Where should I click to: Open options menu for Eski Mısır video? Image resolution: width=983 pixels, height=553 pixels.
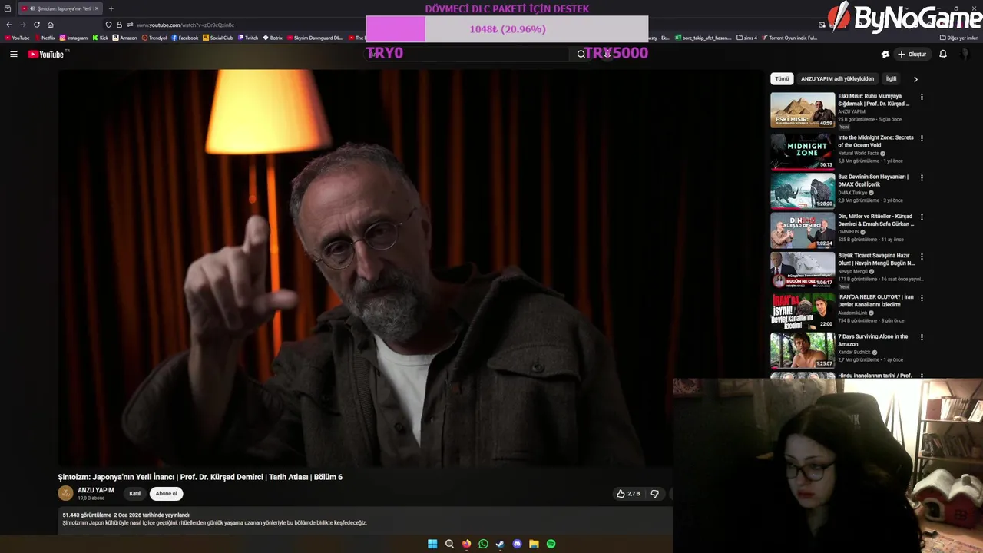coord(922,98)
